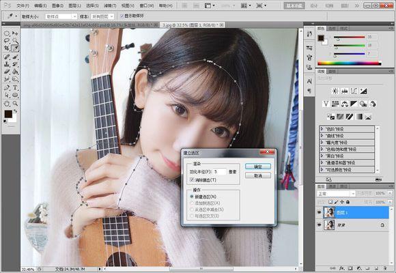Screen dimensions: 396x273
Task: Select the Type tool
Action: (15, 87)
